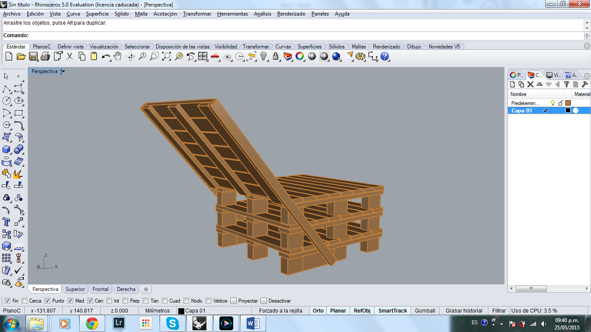Change Predeterminada layer brown color swatch
This screenshot has width=591, height=332.
coord(568,103)
